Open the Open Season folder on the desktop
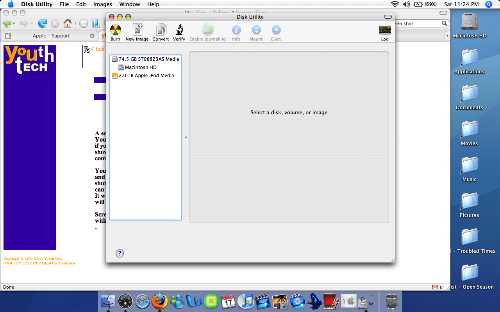The width and height of the screenshot is (500, 312). tap(470, 273)
